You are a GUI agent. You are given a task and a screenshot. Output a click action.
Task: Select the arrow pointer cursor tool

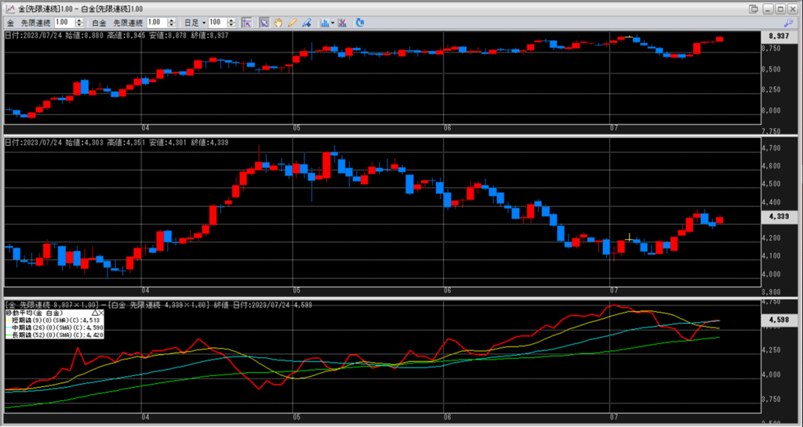(264, 23)
